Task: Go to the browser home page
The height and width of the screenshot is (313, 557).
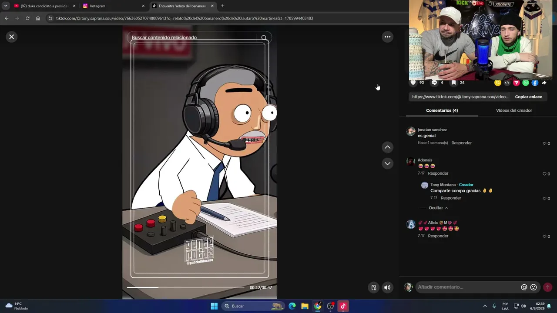Action: click(x=38, y=18)
